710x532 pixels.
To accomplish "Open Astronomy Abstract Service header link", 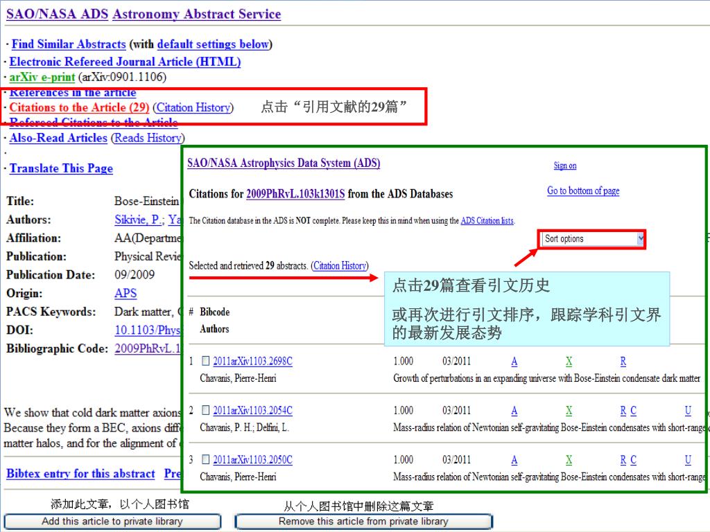I will [196, 14].
